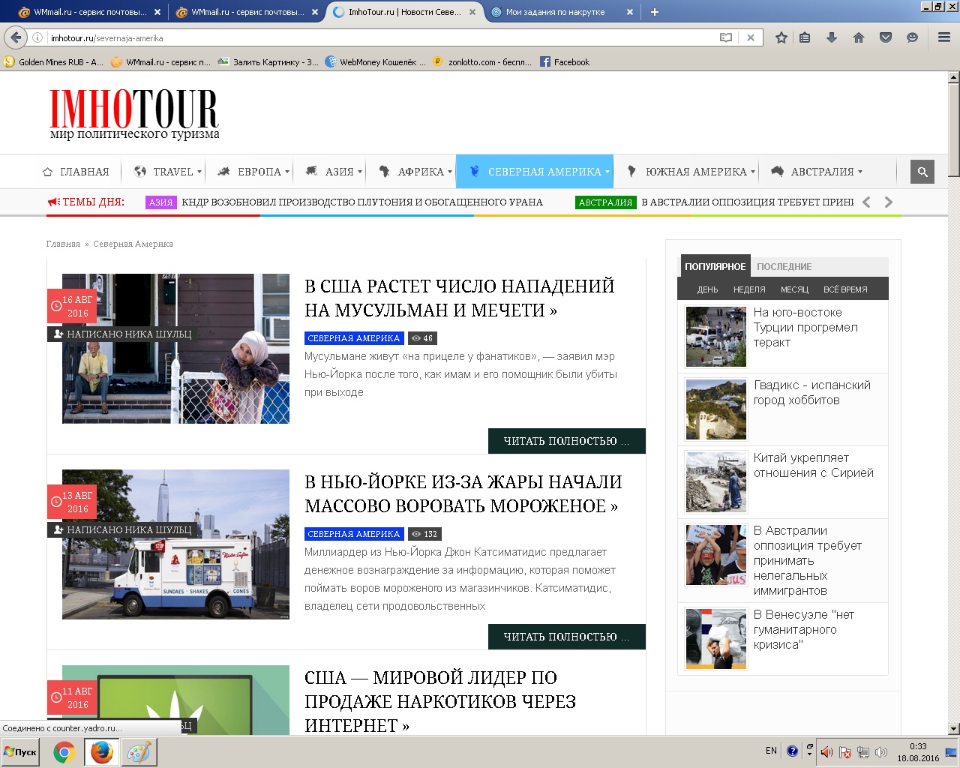Click АВСТРАЛИЯ tag in ticker
The image size is (960, 768).
pos(606,202)
